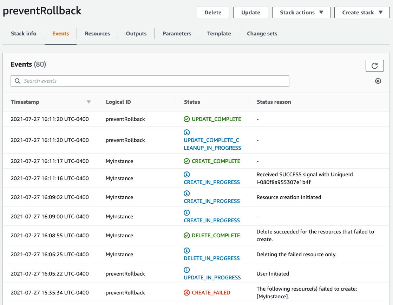Viewport: 393px width, 305px height.
Task: Click the refresh events icon
Action: click(x=374, y=66)
